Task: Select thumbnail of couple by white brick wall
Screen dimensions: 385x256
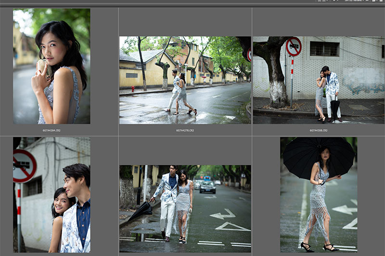Action: pyautogui.click(x=319, y=80)
